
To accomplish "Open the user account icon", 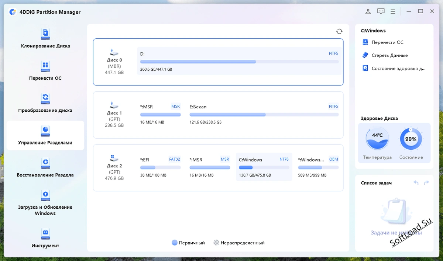I will [368, 11].
